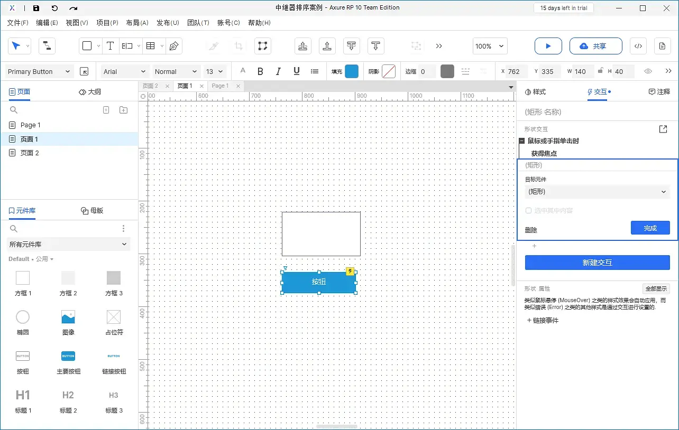Screen dimensions: 679x430
Task: Click the add page icon
Action: click(x=106, y=110)
